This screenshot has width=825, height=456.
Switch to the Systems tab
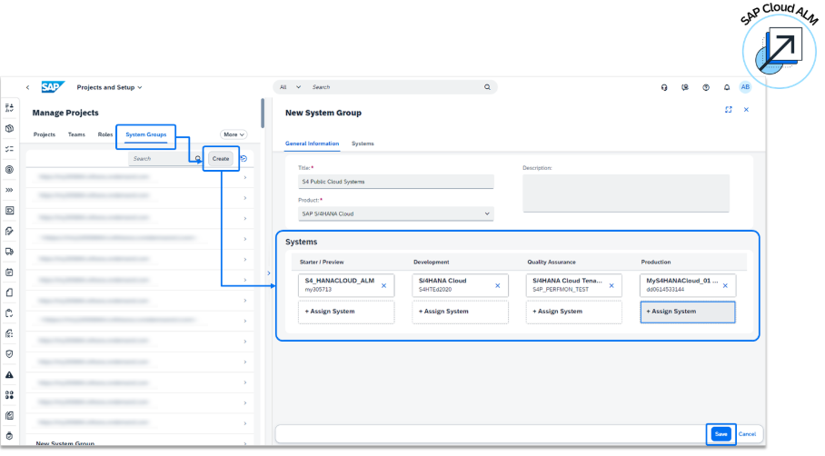point(363,144)
